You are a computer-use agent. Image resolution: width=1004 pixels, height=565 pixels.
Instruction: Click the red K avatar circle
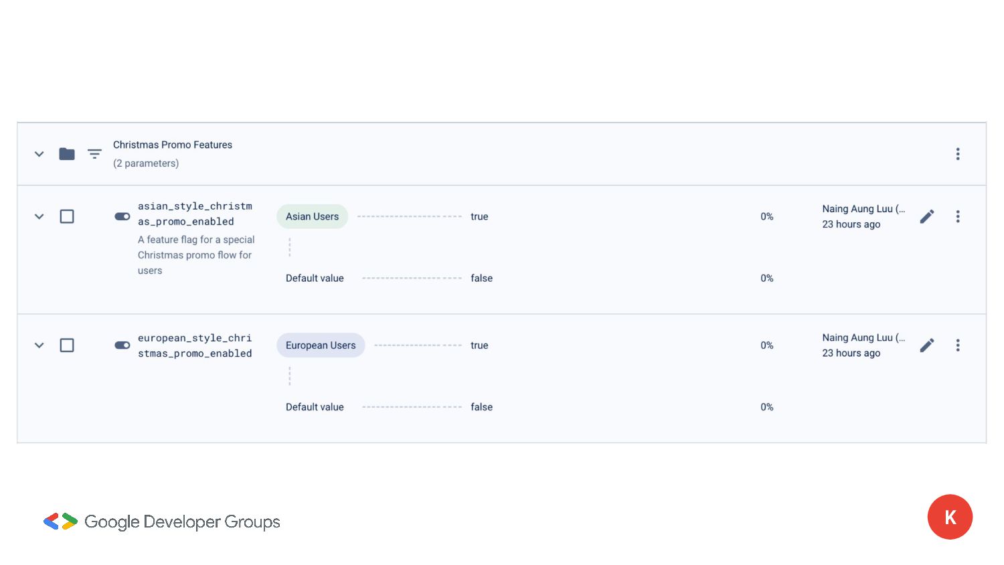tap(950, 517)
